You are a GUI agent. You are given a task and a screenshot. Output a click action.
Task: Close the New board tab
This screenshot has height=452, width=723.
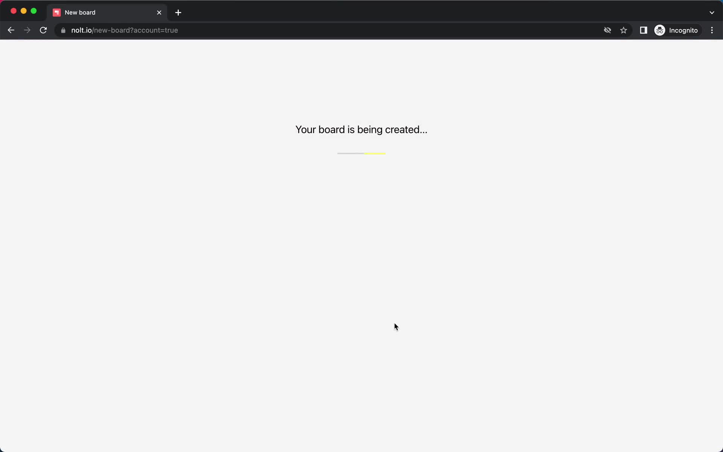click(x=159, y=12)
